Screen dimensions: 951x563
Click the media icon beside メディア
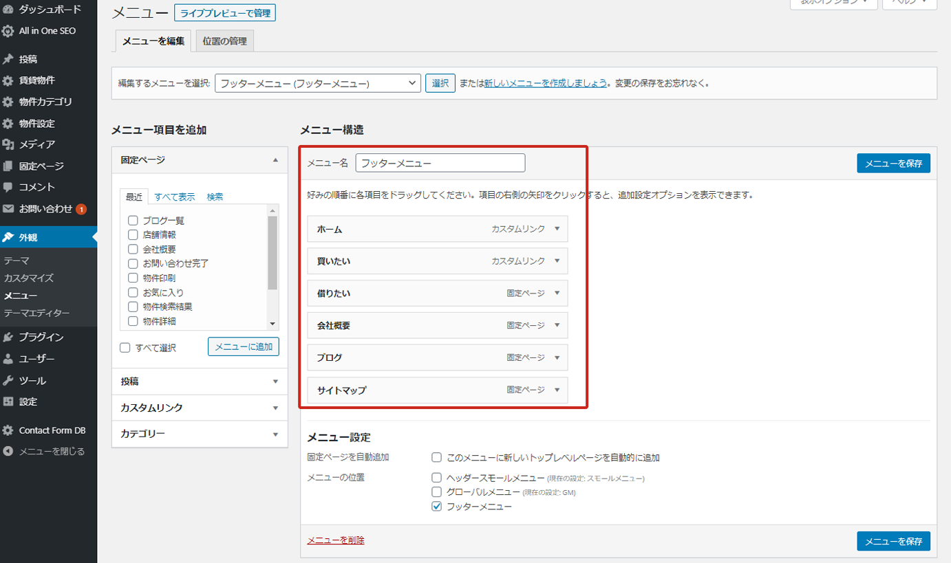point(8,144)
